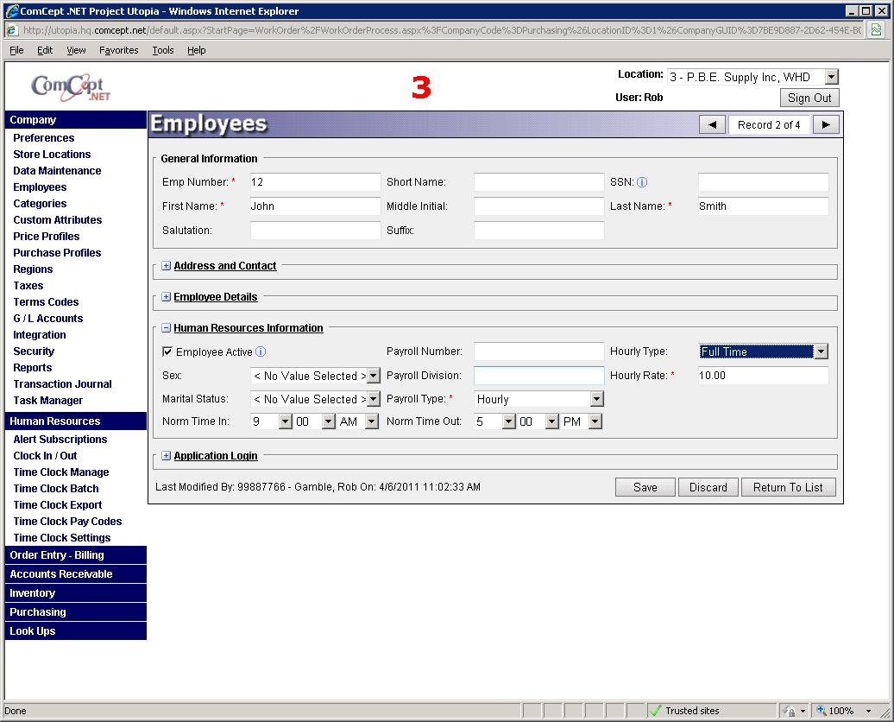The image size is (894, 722).
Task: Click the ComCept .NET logo
Action: tap(71, 86)
